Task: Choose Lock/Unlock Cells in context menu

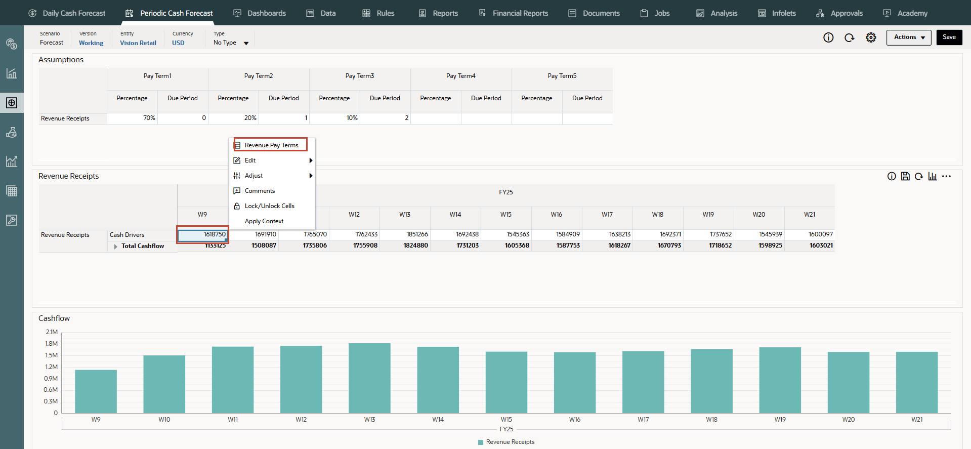Action: pos(269,206)
